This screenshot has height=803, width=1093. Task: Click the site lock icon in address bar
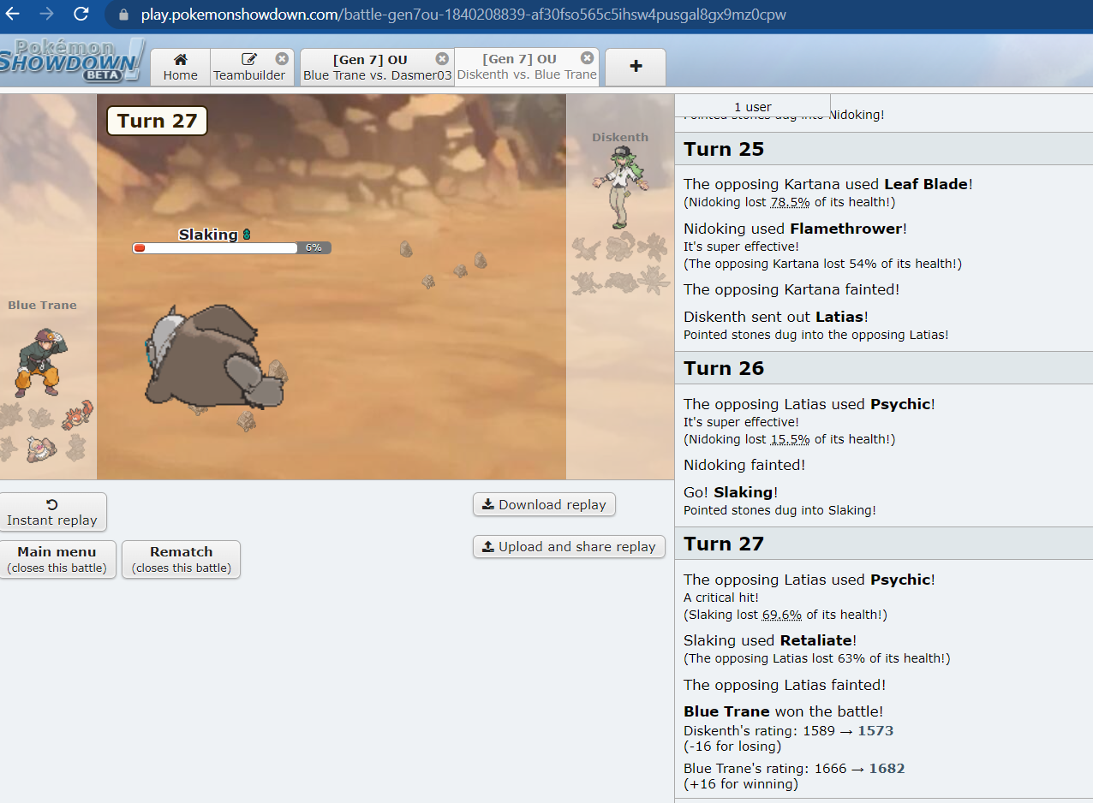[x=124, y=15]
